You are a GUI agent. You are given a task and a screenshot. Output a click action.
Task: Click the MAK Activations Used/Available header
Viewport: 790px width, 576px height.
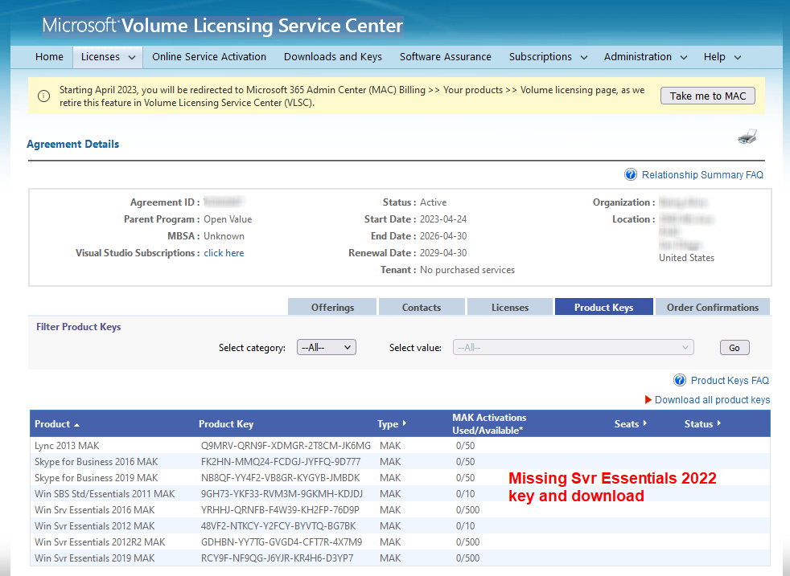tap(489, 423)
